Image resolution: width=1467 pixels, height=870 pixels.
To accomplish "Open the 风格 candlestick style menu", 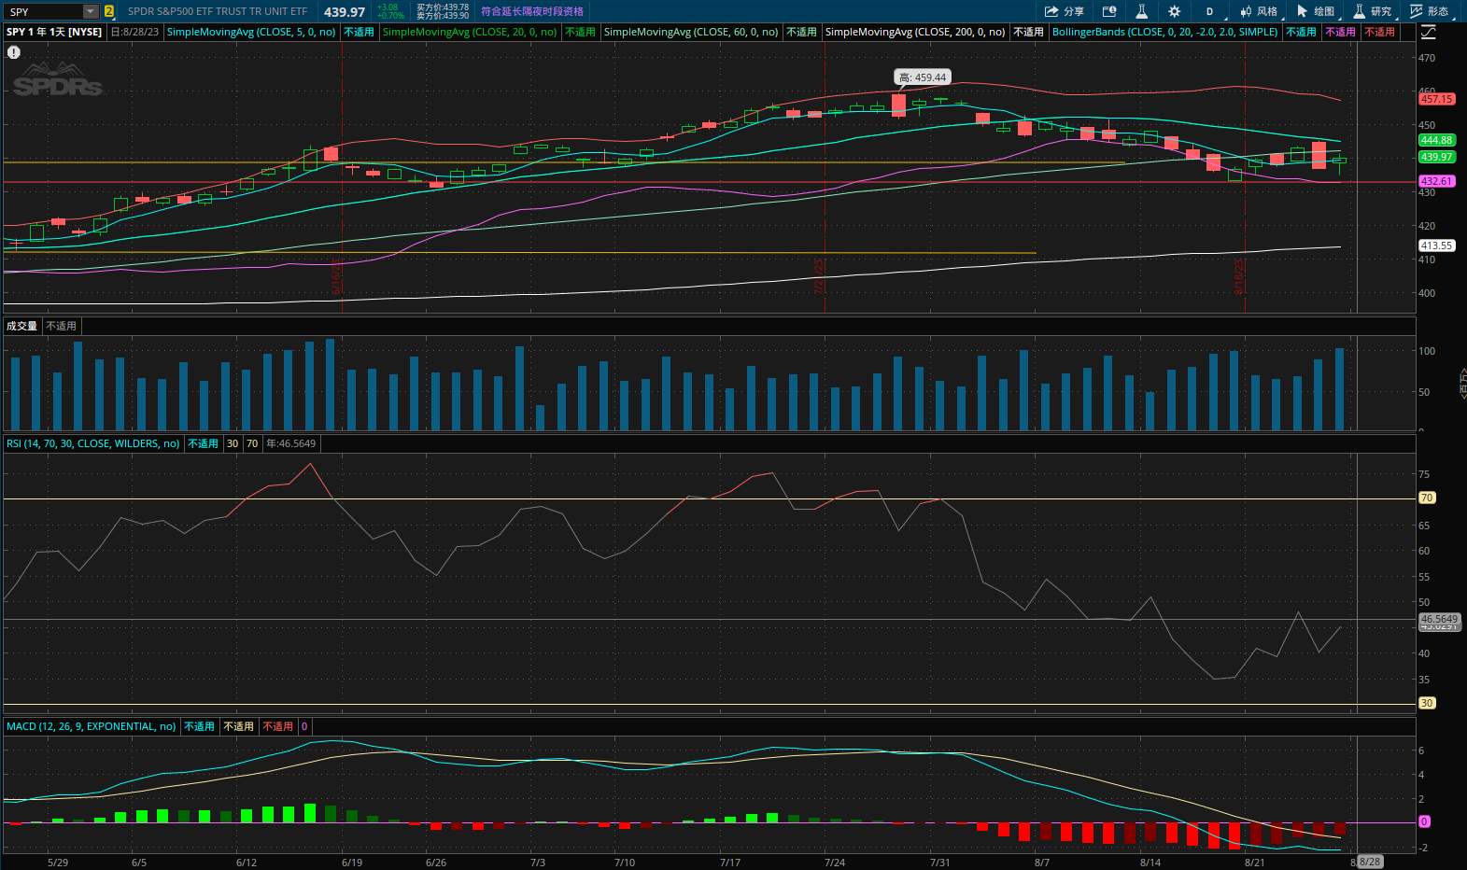I will click(1259, 11).
